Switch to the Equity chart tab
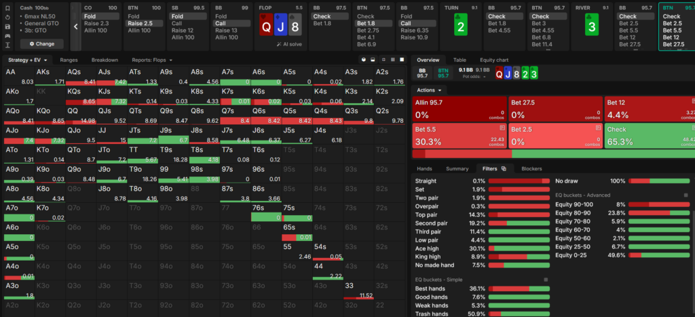 (494, 60)
